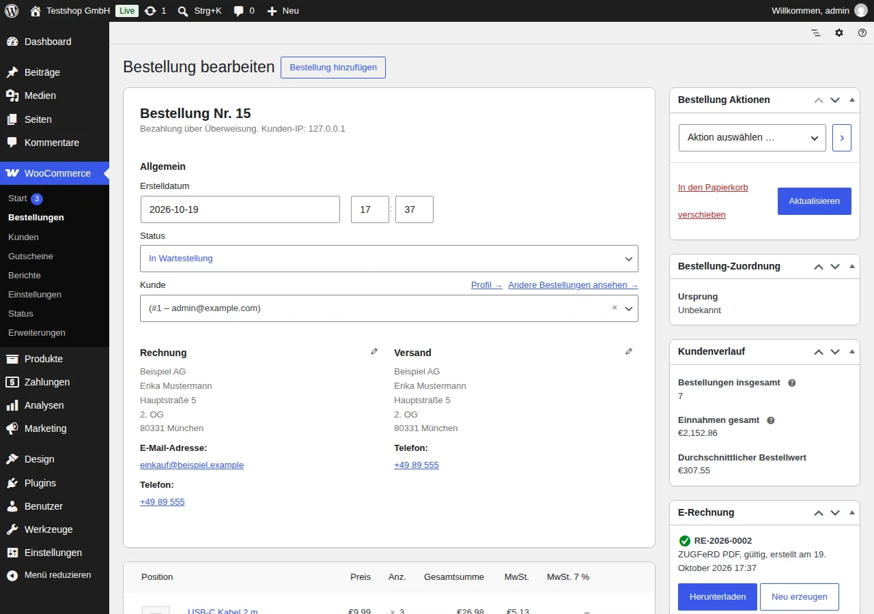Open the Andere Bestellungen ansehen link
Image resolution: width=874 pixels, height=614 pixels.
573,285
